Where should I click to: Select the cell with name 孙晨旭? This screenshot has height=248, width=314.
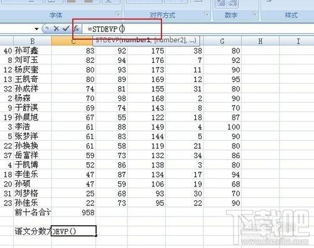(32, 117)
